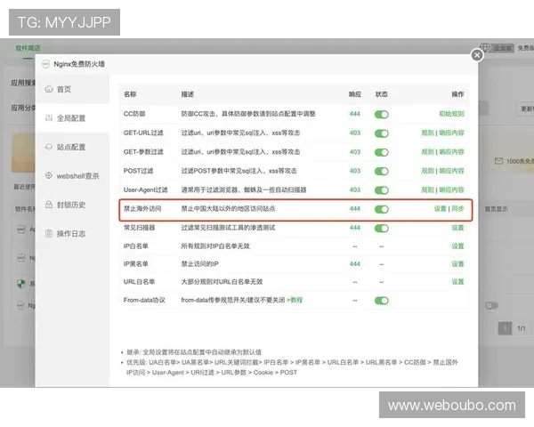Click the green shield icon in background list

(21, 283)
